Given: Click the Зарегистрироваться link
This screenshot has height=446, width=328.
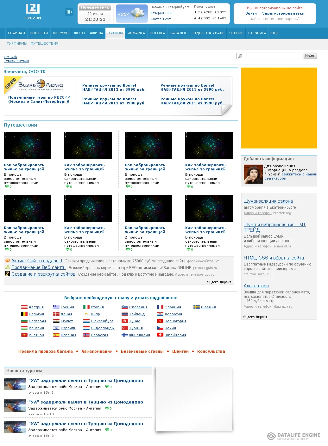Looking at the screenshot, I should pyautogui.click(x=283, y=13).
